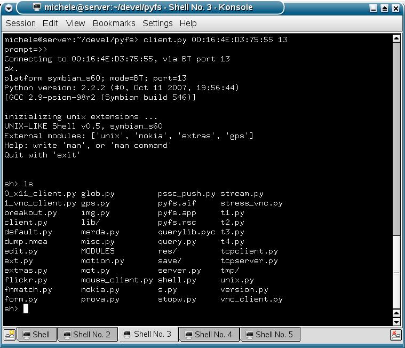The width and height of the screenshot is (405, 348).
Task: Click the file name tcpserver.py
Action: click(249, 261)
